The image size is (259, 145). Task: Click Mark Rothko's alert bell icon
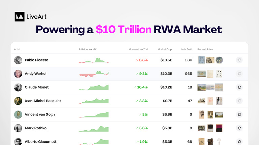(x=239, y=128)
